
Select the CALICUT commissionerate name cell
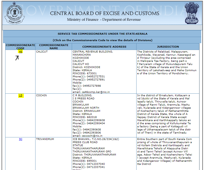coord(53,72)
